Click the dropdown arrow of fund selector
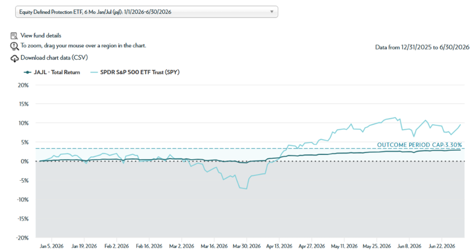 272,11
